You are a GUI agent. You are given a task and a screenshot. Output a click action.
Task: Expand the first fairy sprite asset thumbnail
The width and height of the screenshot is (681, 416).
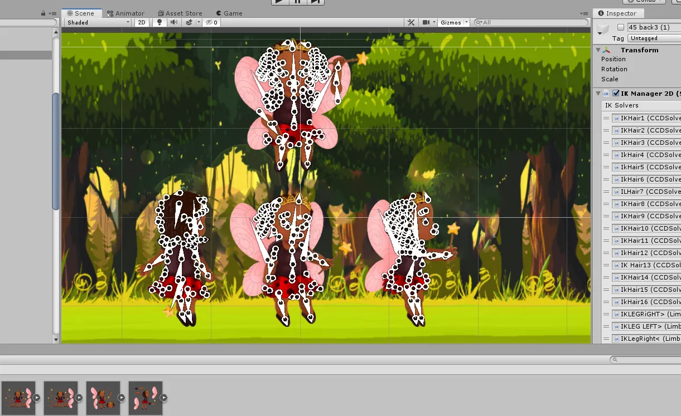tap(37, 398)
